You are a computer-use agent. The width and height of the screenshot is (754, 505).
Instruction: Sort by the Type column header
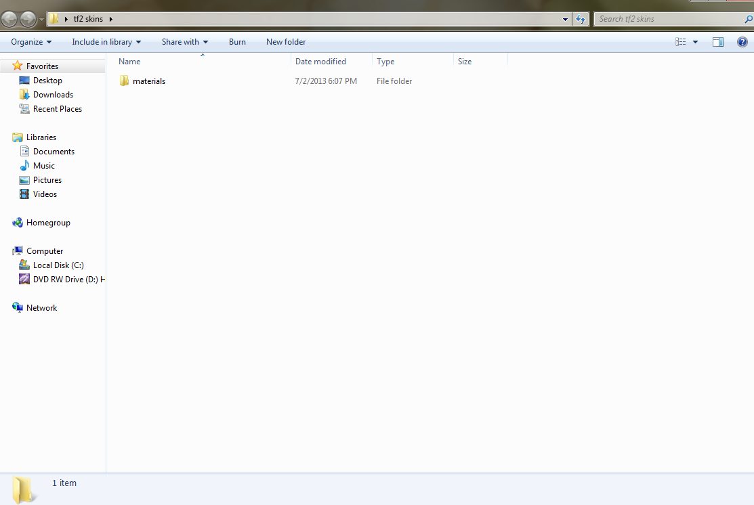click(x=413, y=62)
